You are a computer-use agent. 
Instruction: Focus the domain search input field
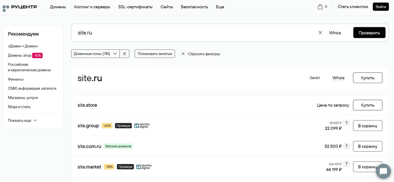tap(195, 33)
